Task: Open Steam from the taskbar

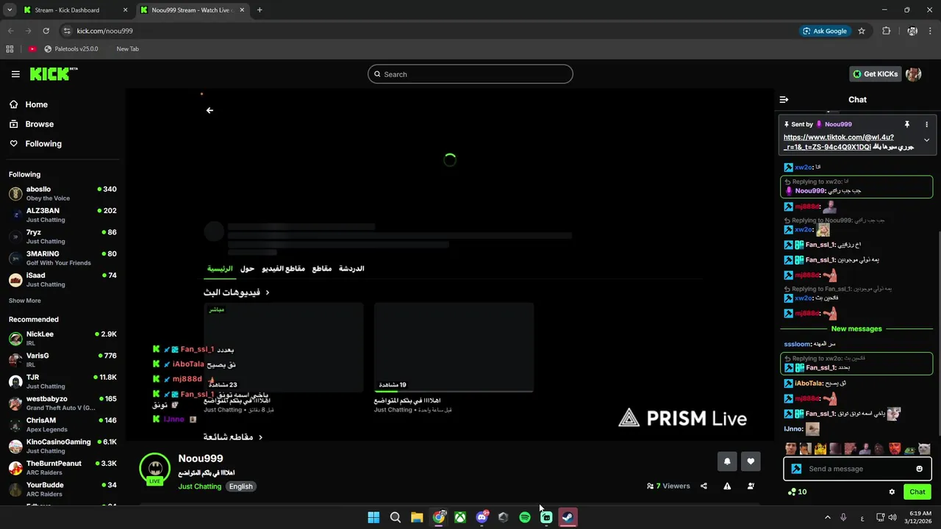Action: coord(568,517)
